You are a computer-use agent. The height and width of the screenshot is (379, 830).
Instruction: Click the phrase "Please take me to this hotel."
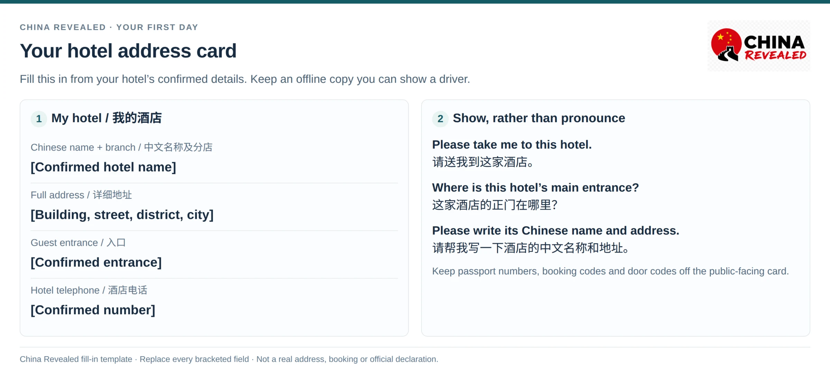pos(512,145)
